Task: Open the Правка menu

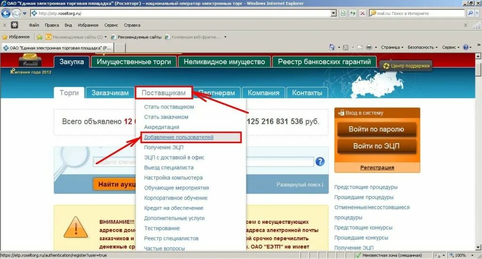Action: tap(52, 25)
